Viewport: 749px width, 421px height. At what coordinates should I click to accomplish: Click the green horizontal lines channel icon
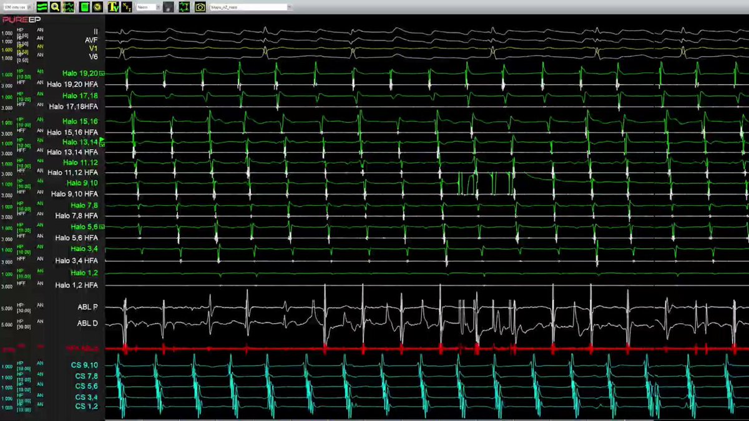click(x=42, y=7)
